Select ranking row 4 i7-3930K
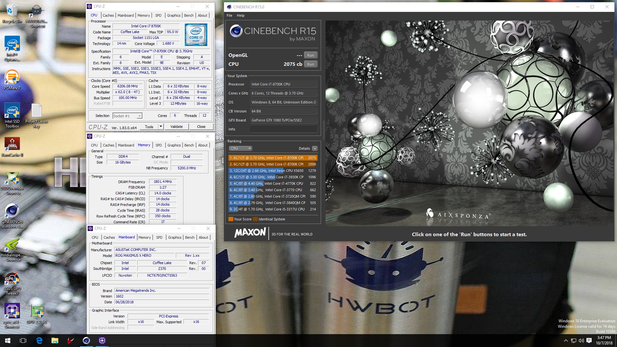This screenshot has height=347, width=617. click(x=273, y=177)
